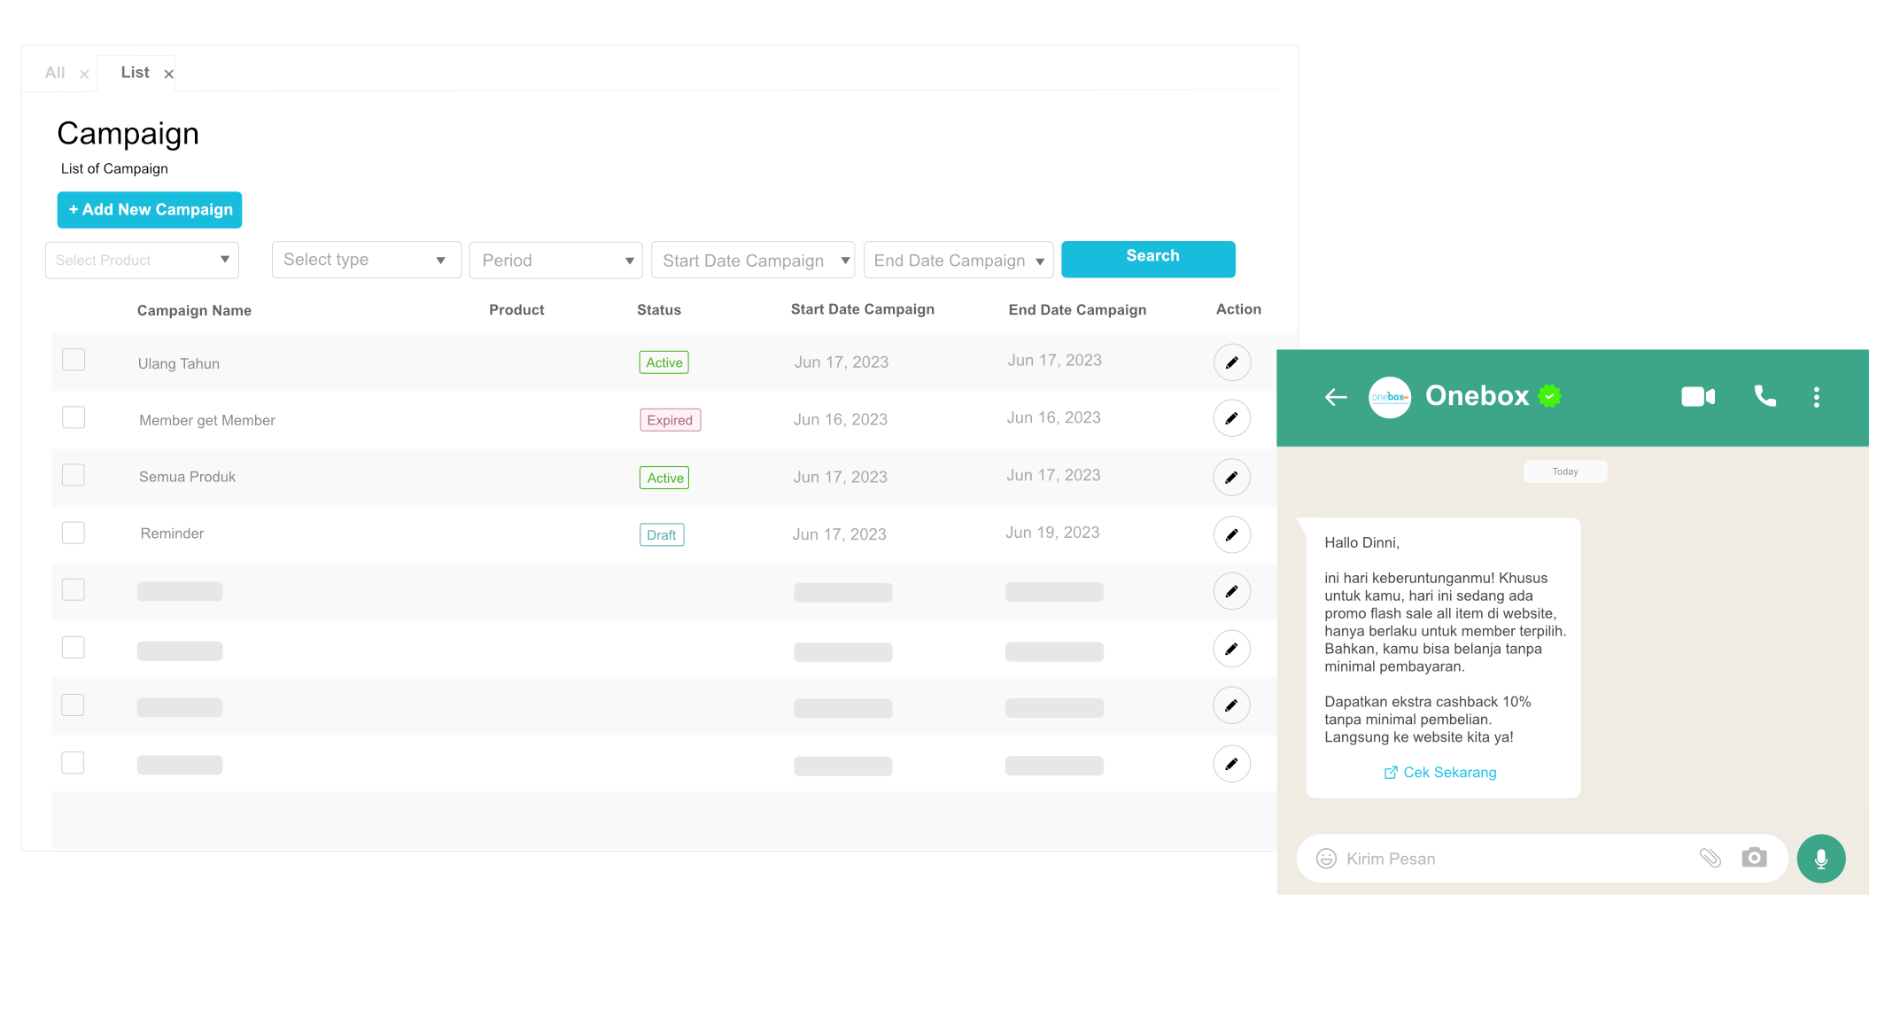Edit the Ulang Tahun campaign via the pencil icon
Image resolution: width=1877 pixels, height=1020 pixels.
(1231, 362)
